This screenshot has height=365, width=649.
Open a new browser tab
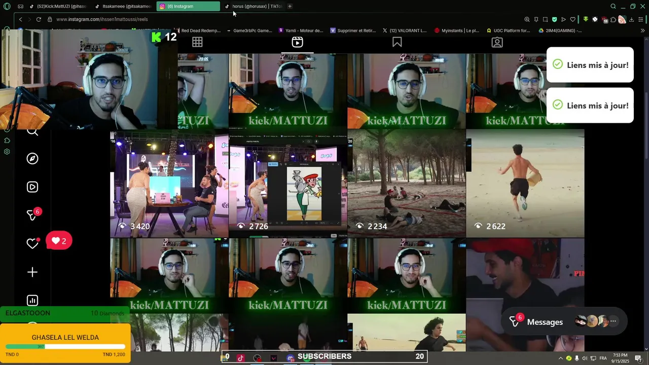[290, 6]
